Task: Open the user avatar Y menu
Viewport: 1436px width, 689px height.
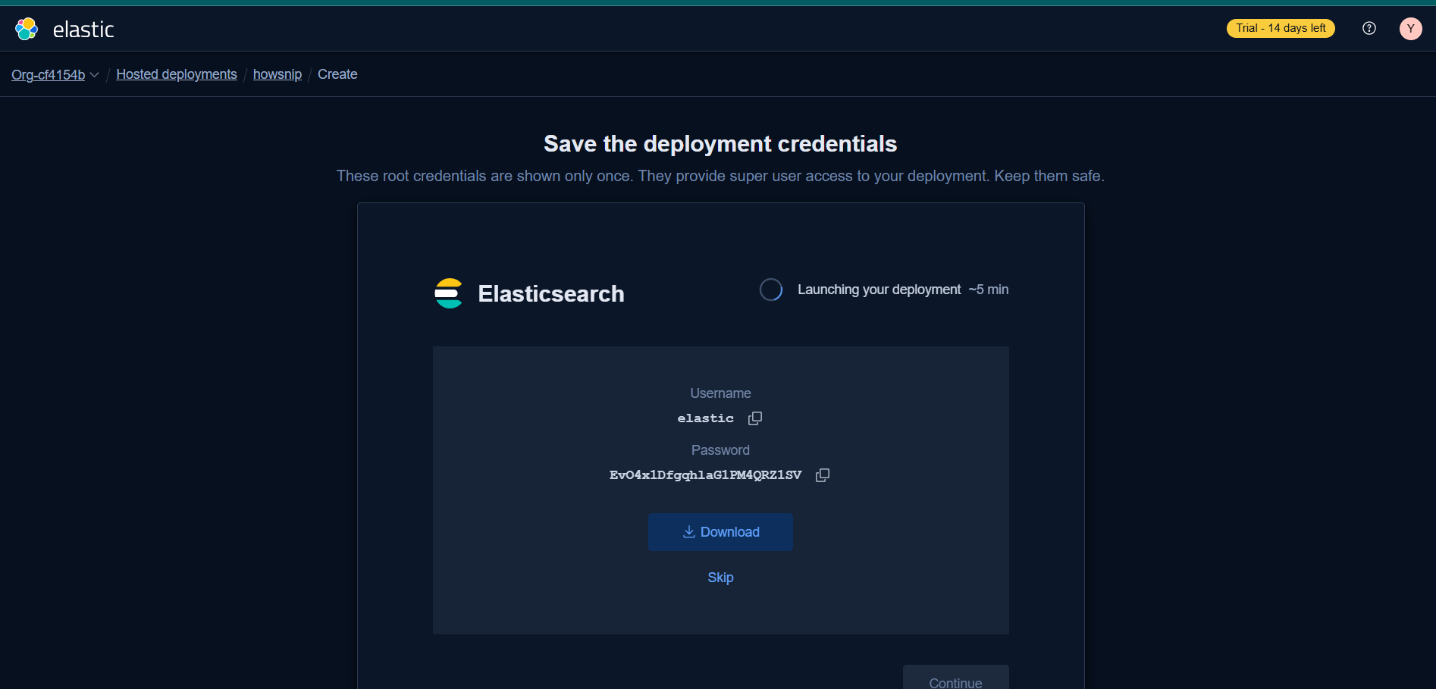Action: point(1411,29)
